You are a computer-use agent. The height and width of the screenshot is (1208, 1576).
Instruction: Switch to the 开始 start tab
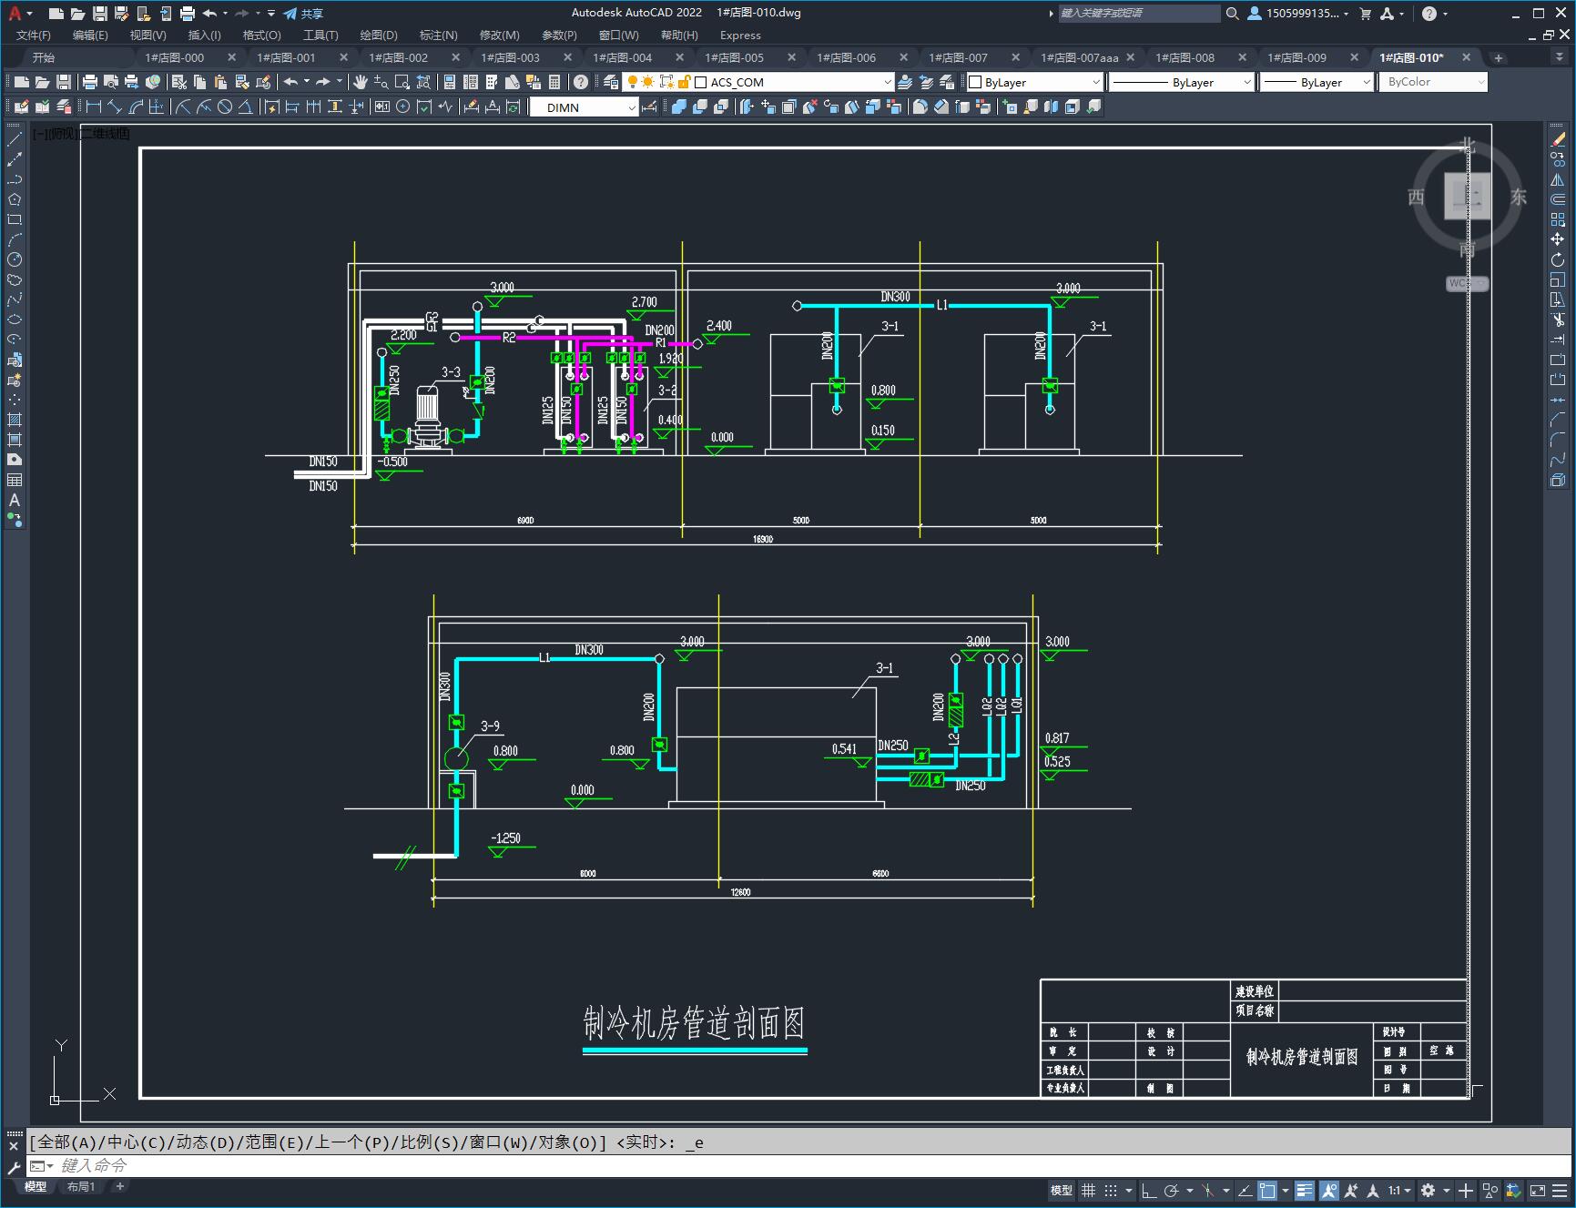[44, 57]
